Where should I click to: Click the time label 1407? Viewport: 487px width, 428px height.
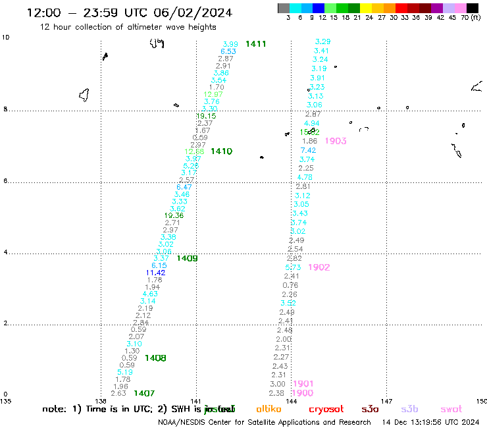point(144,393)
